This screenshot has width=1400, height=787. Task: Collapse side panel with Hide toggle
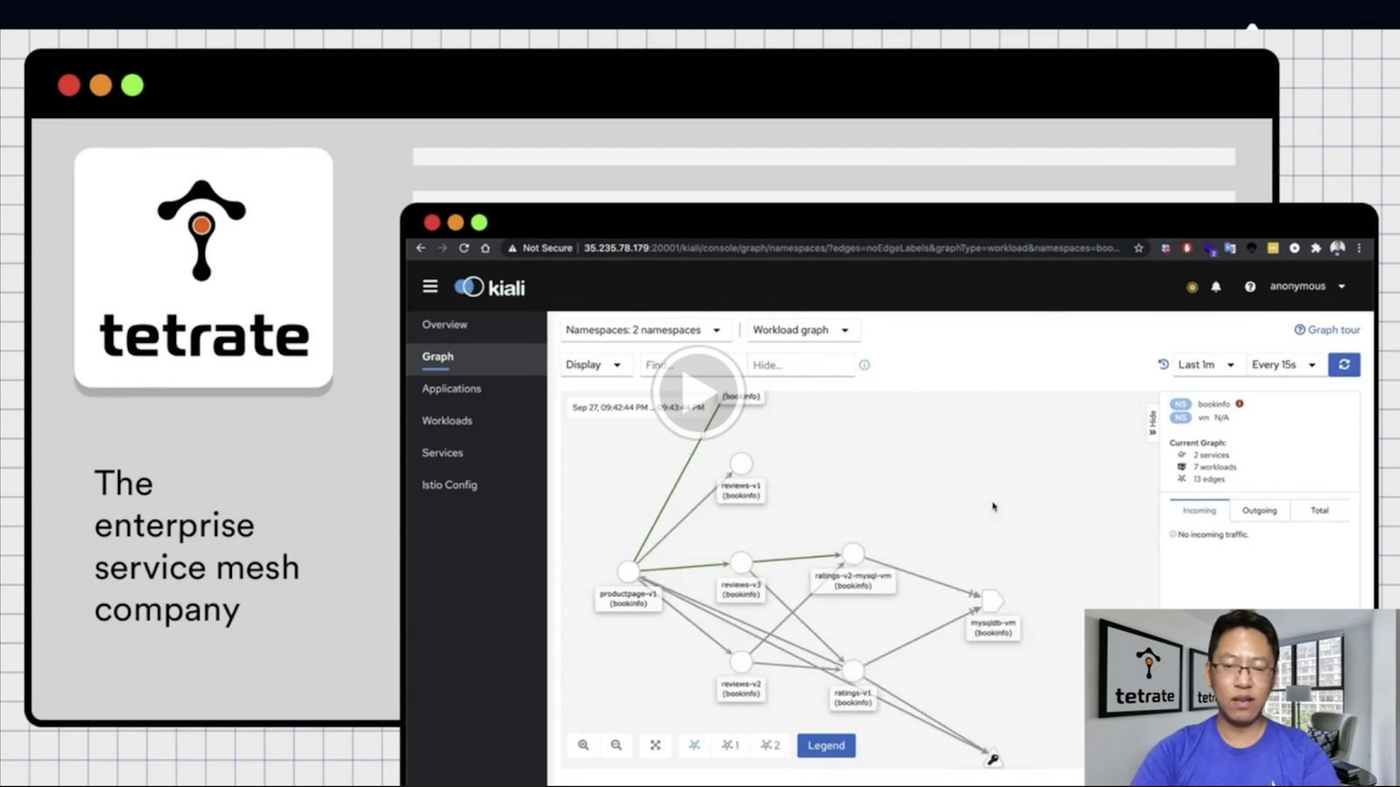(x=1152, y=422)
